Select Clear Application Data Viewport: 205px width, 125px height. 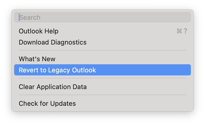102,87
